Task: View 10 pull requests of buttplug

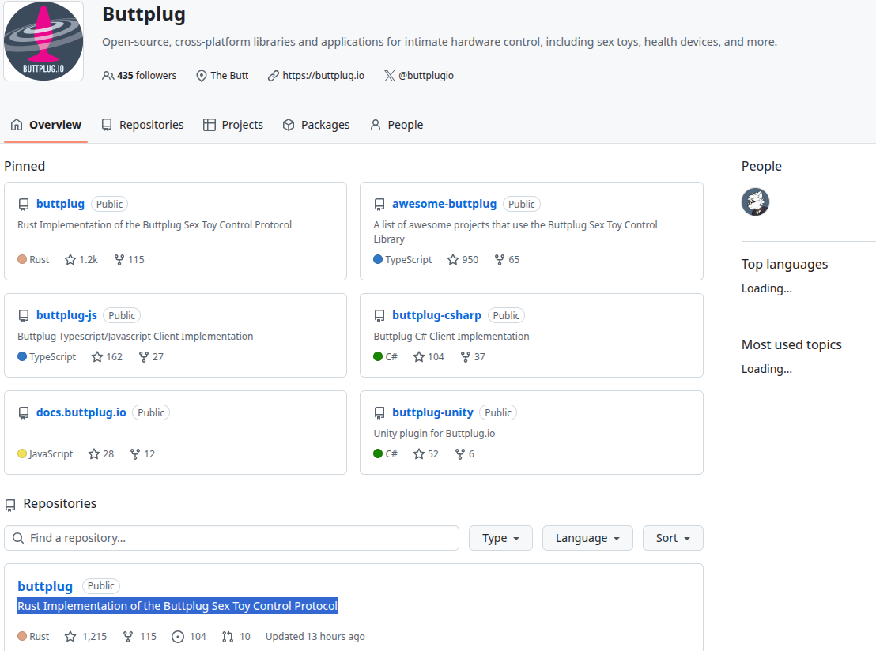Action: pos(236,637)
